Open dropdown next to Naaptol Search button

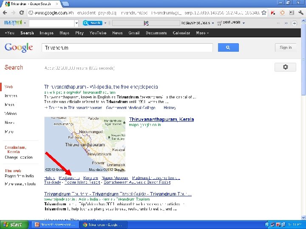[105, 23]
